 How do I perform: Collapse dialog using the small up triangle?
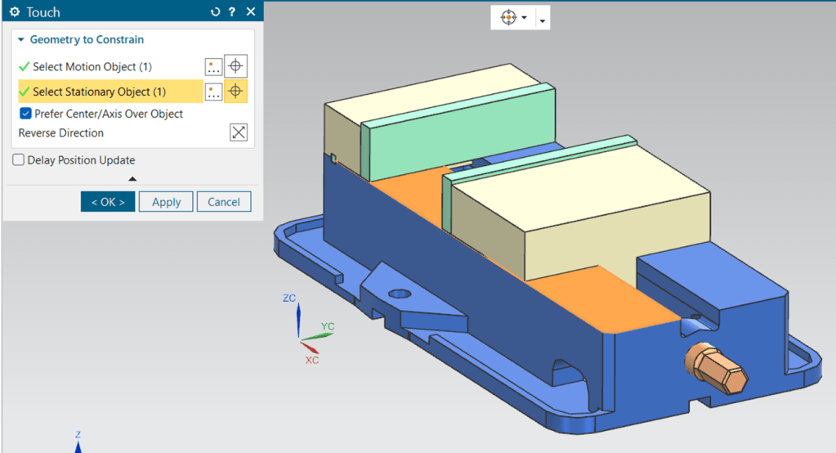(132, 178)
